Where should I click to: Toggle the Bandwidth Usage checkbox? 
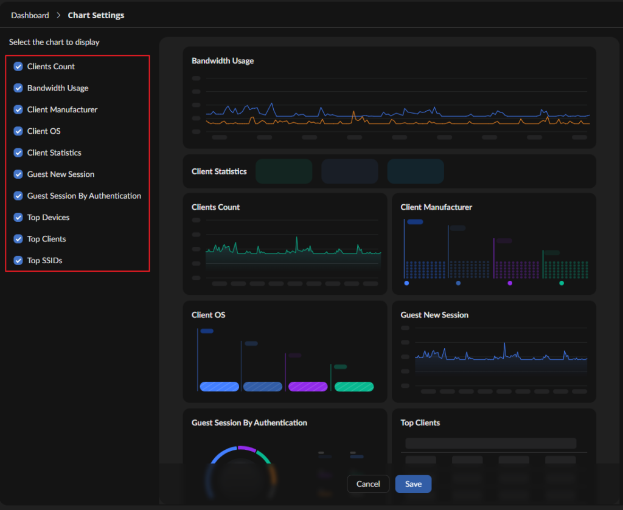tap(18, 88)
